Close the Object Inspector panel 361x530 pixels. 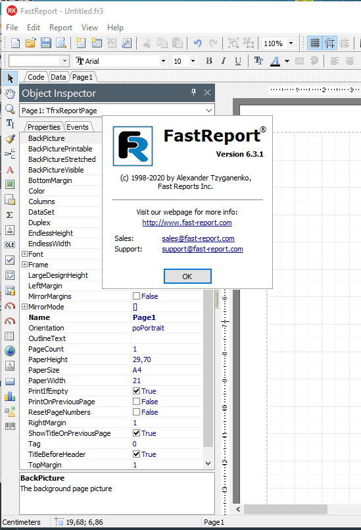point(207,93)
